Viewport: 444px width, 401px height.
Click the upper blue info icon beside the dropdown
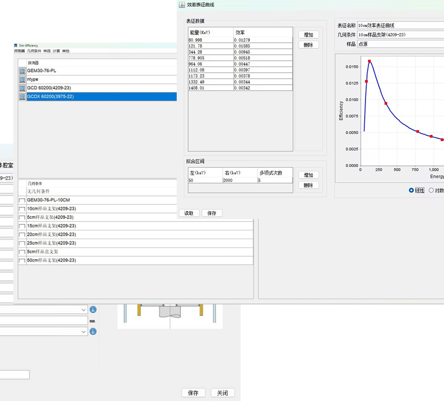point(93,310)
